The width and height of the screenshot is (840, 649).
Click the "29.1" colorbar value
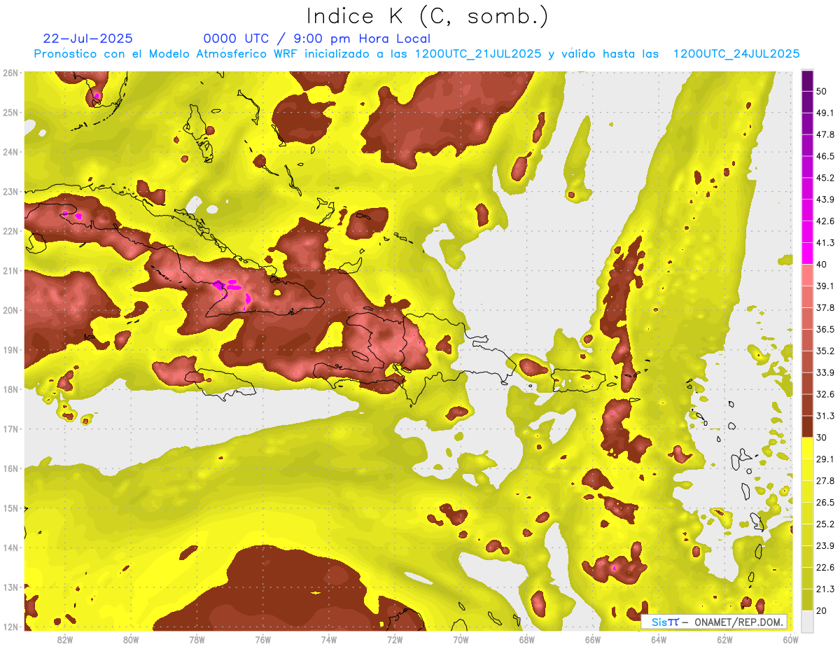825,459
